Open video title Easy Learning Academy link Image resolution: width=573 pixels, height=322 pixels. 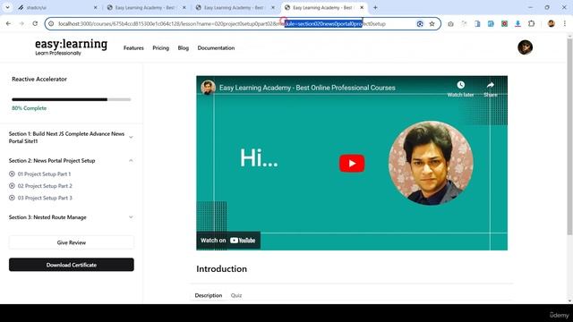307,88
